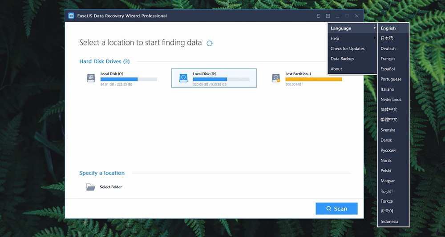Click the 320.05 GB / 930.93 GB text
The image size is (445, 237).
coord(210,84)
